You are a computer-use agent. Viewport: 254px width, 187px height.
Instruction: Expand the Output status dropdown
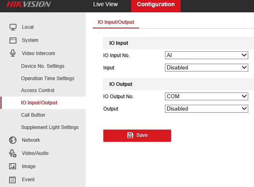pos(206,109)
